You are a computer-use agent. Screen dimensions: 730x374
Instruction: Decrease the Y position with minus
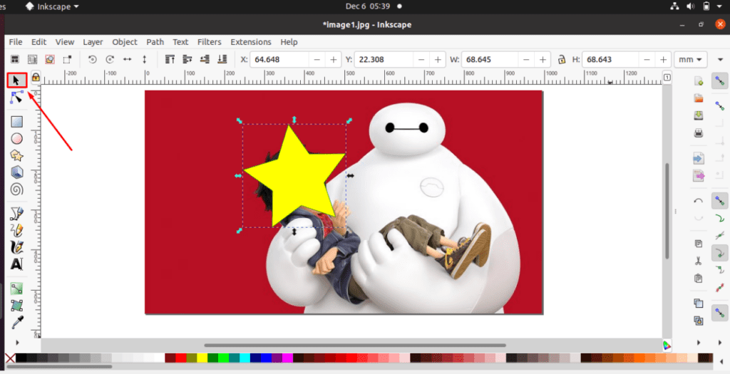tap(421, 60)
